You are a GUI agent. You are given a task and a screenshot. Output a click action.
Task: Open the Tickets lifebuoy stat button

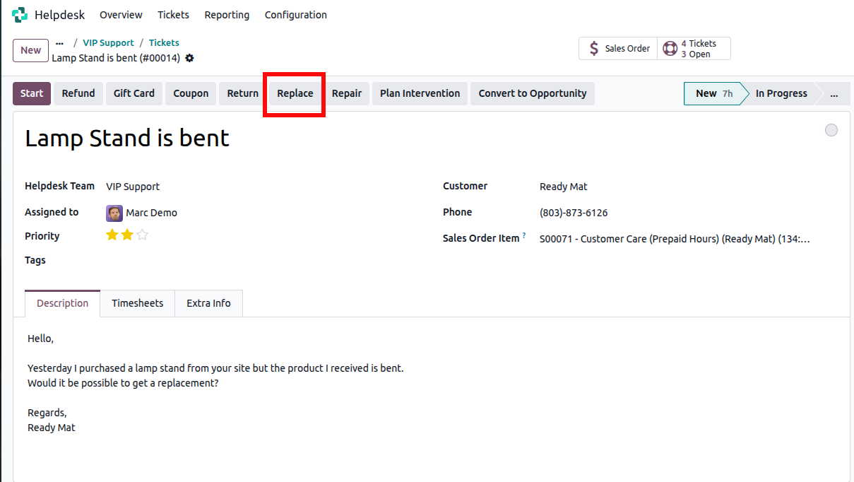(x=669, y=49)
